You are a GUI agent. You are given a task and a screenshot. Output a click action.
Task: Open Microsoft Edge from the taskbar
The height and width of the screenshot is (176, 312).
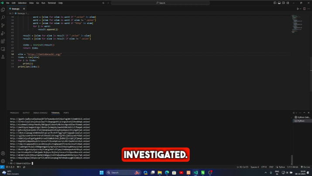167,173
